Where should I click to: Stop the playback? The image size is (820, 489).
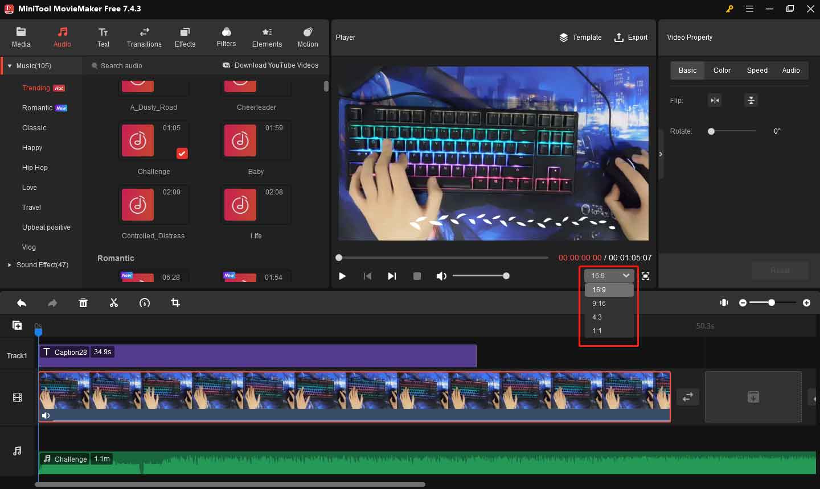[417, 276]
